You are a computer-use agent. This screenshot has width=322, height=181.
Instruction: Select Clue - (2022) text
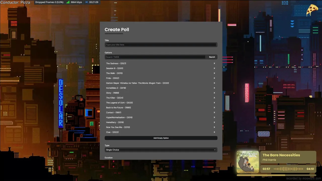pos(112,132)
